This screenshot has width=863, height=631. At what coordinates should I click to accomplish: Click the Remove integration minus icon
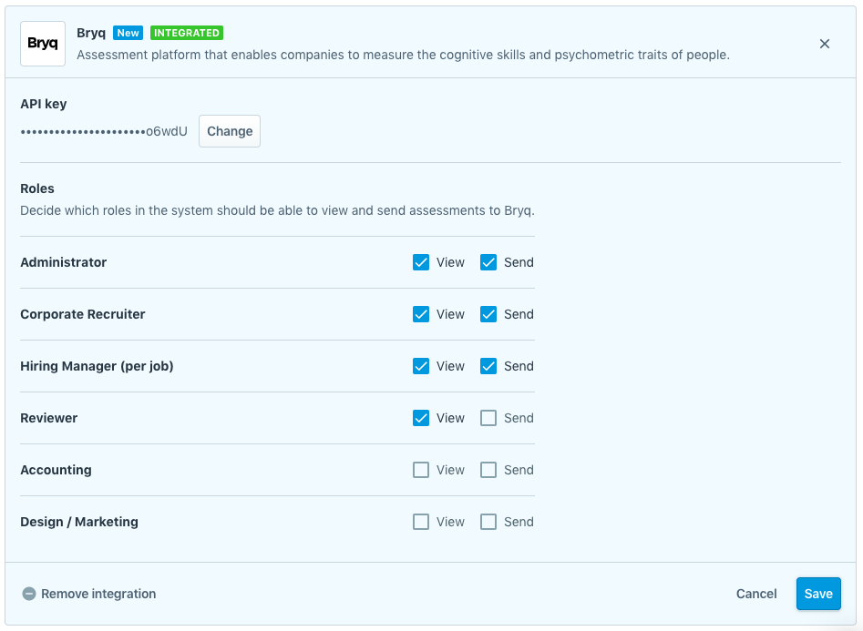(29, 594)
